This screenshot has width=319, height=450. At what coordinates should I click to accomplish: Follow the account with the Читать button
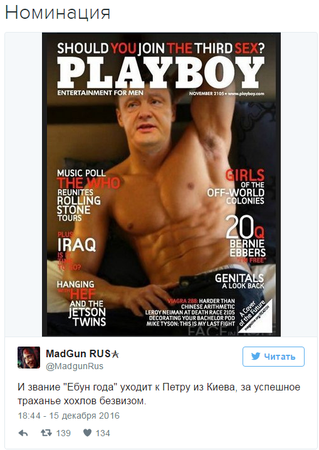[x=273, y=357]
